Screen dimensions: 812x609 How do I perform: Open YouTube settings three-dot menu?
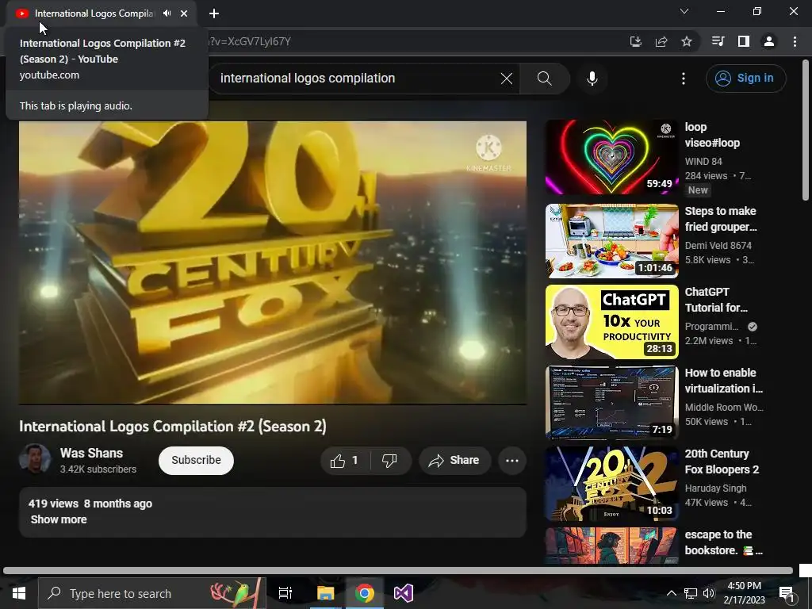(684, 79)
